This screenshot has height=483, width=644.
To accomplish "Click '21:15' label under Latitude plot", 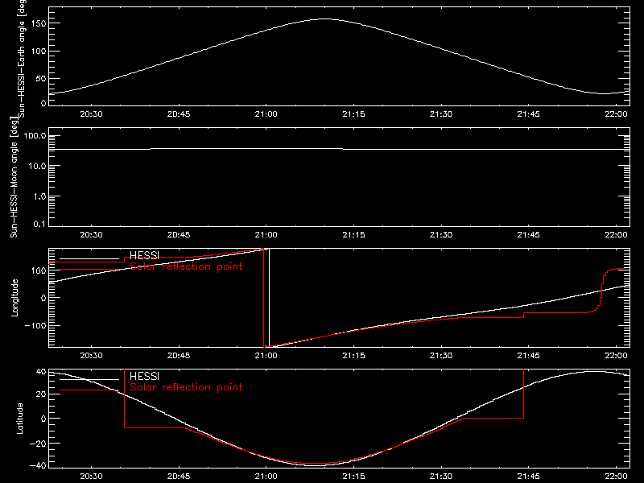I will [x=353, y=477].
